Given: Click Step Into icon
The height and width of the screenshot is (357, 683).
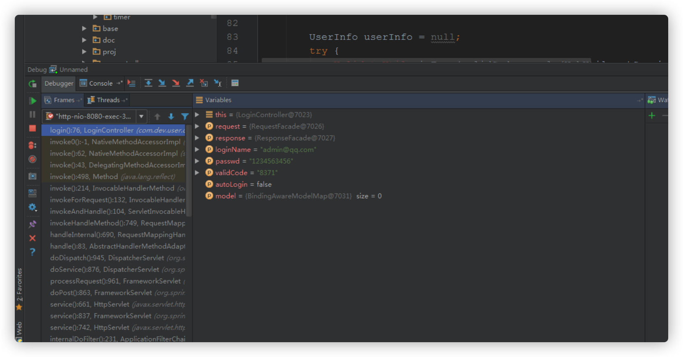Looking at the screenshot, I should click(162, 83).
